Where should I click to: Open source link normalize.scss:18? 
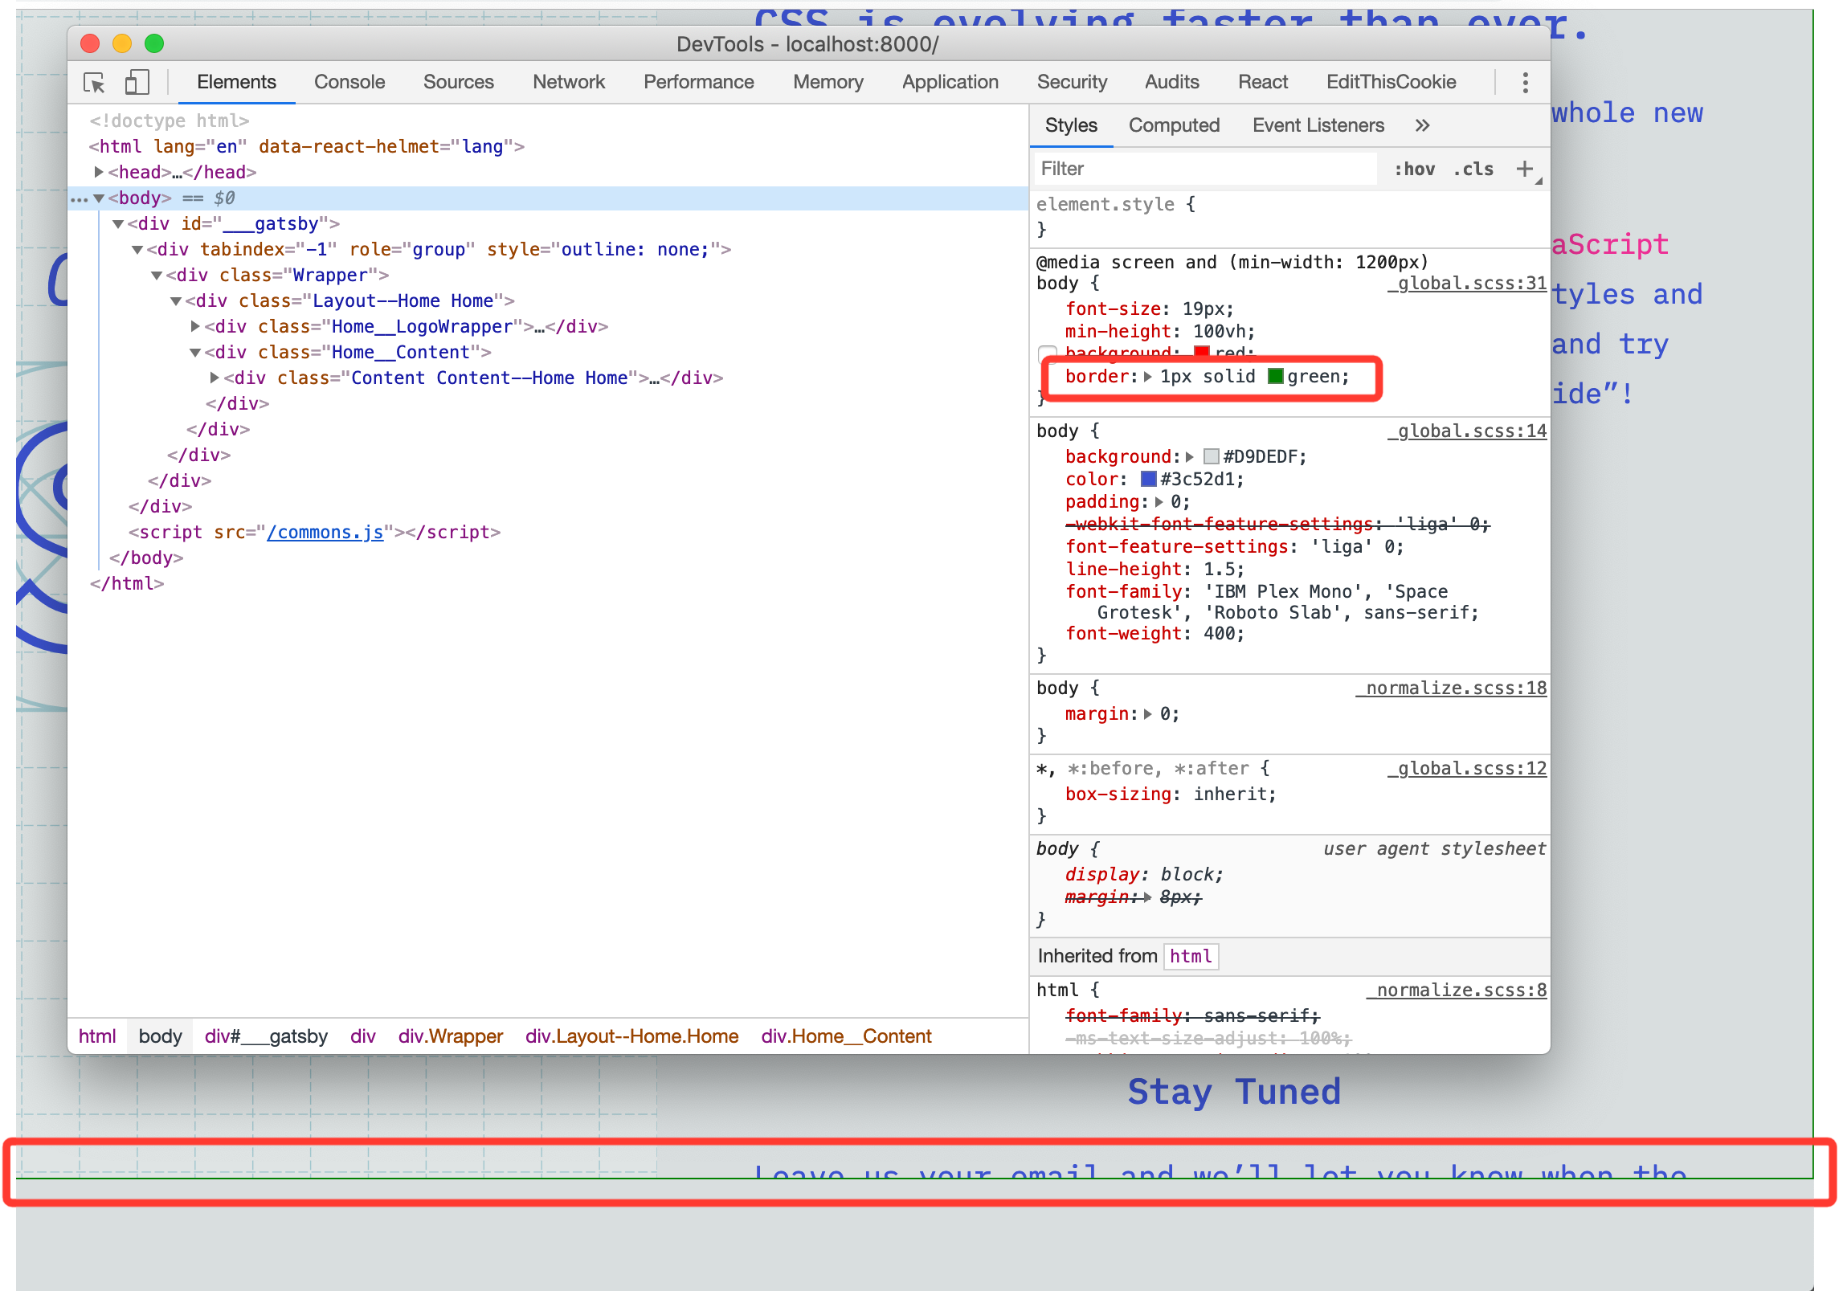pyautogui.click(x=1451, y=688)
